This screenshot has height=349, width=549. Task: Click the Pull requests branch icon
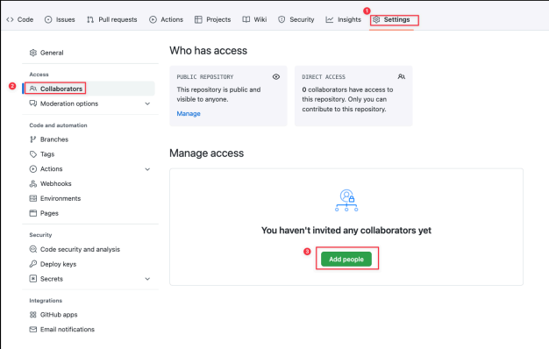point(90,19)
